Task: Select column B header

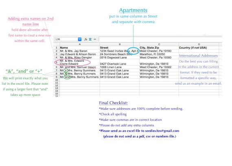Action: [x=120, y=44]
